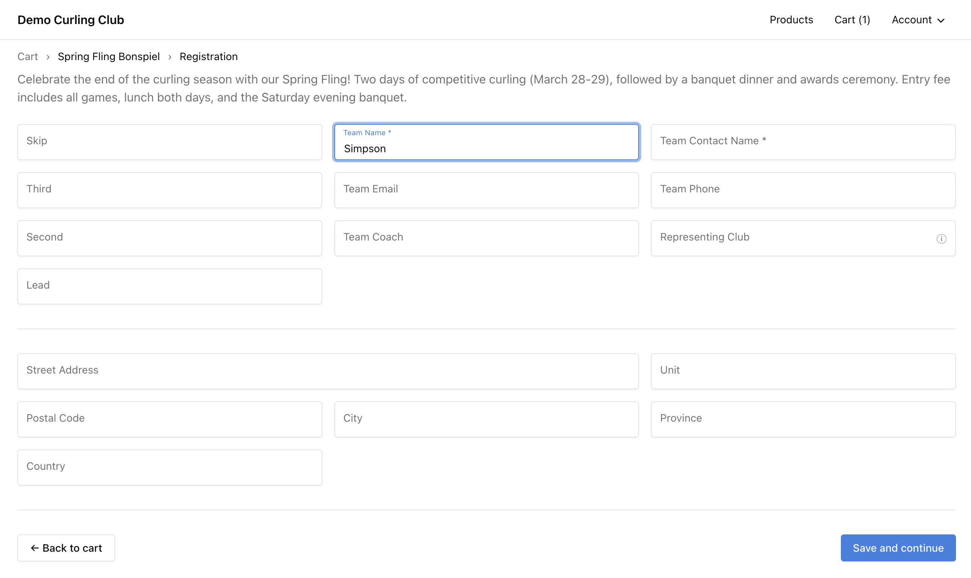The image size is (971, 578).
Task: Select the Spring Fling Bonspiel breadcrumb
Action: [x=109, y=56]
